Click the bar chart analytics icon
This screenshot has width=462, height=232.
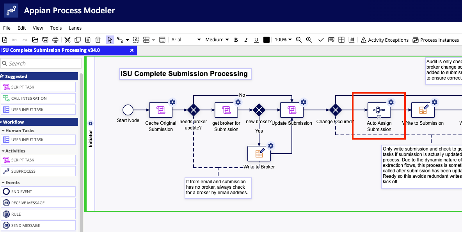[351, 40]
